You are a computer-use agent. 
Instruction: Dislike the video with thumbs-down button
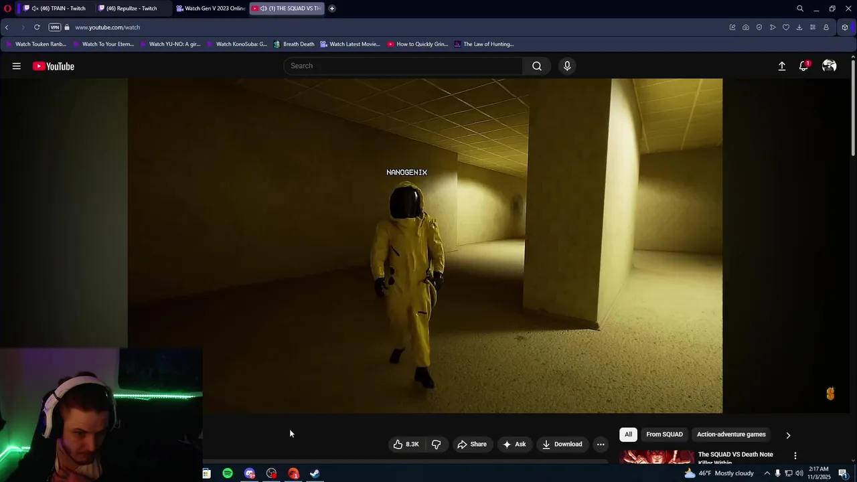tap(437, 444)
